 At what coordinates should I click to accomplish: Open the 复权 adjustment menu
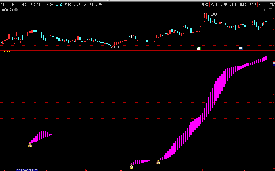pyautogui.click(x=205, y=4)
